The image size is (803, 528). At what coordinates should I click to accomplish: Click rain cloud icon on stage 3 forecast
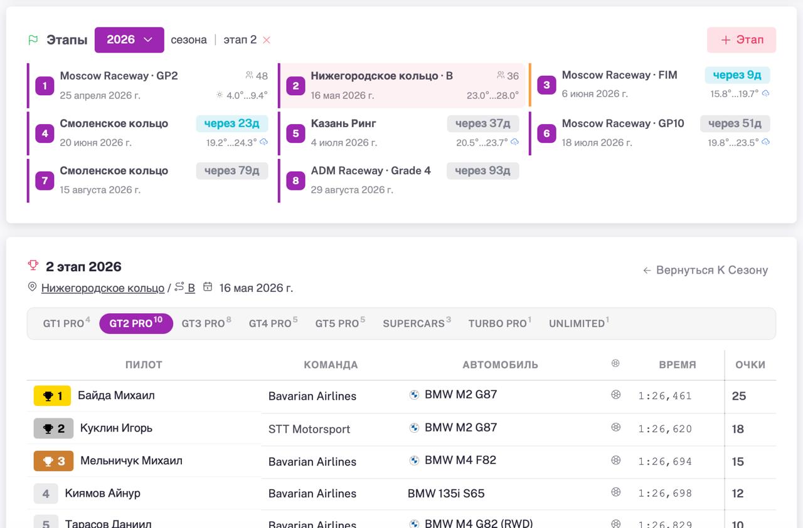pos(765,93)
